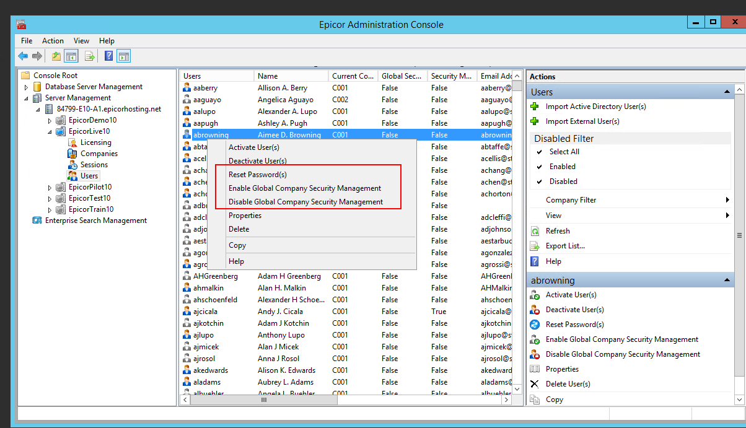The image size is (746, 428).
Task: Select the Companies node in the tree
Action: (x=99, y=154)
